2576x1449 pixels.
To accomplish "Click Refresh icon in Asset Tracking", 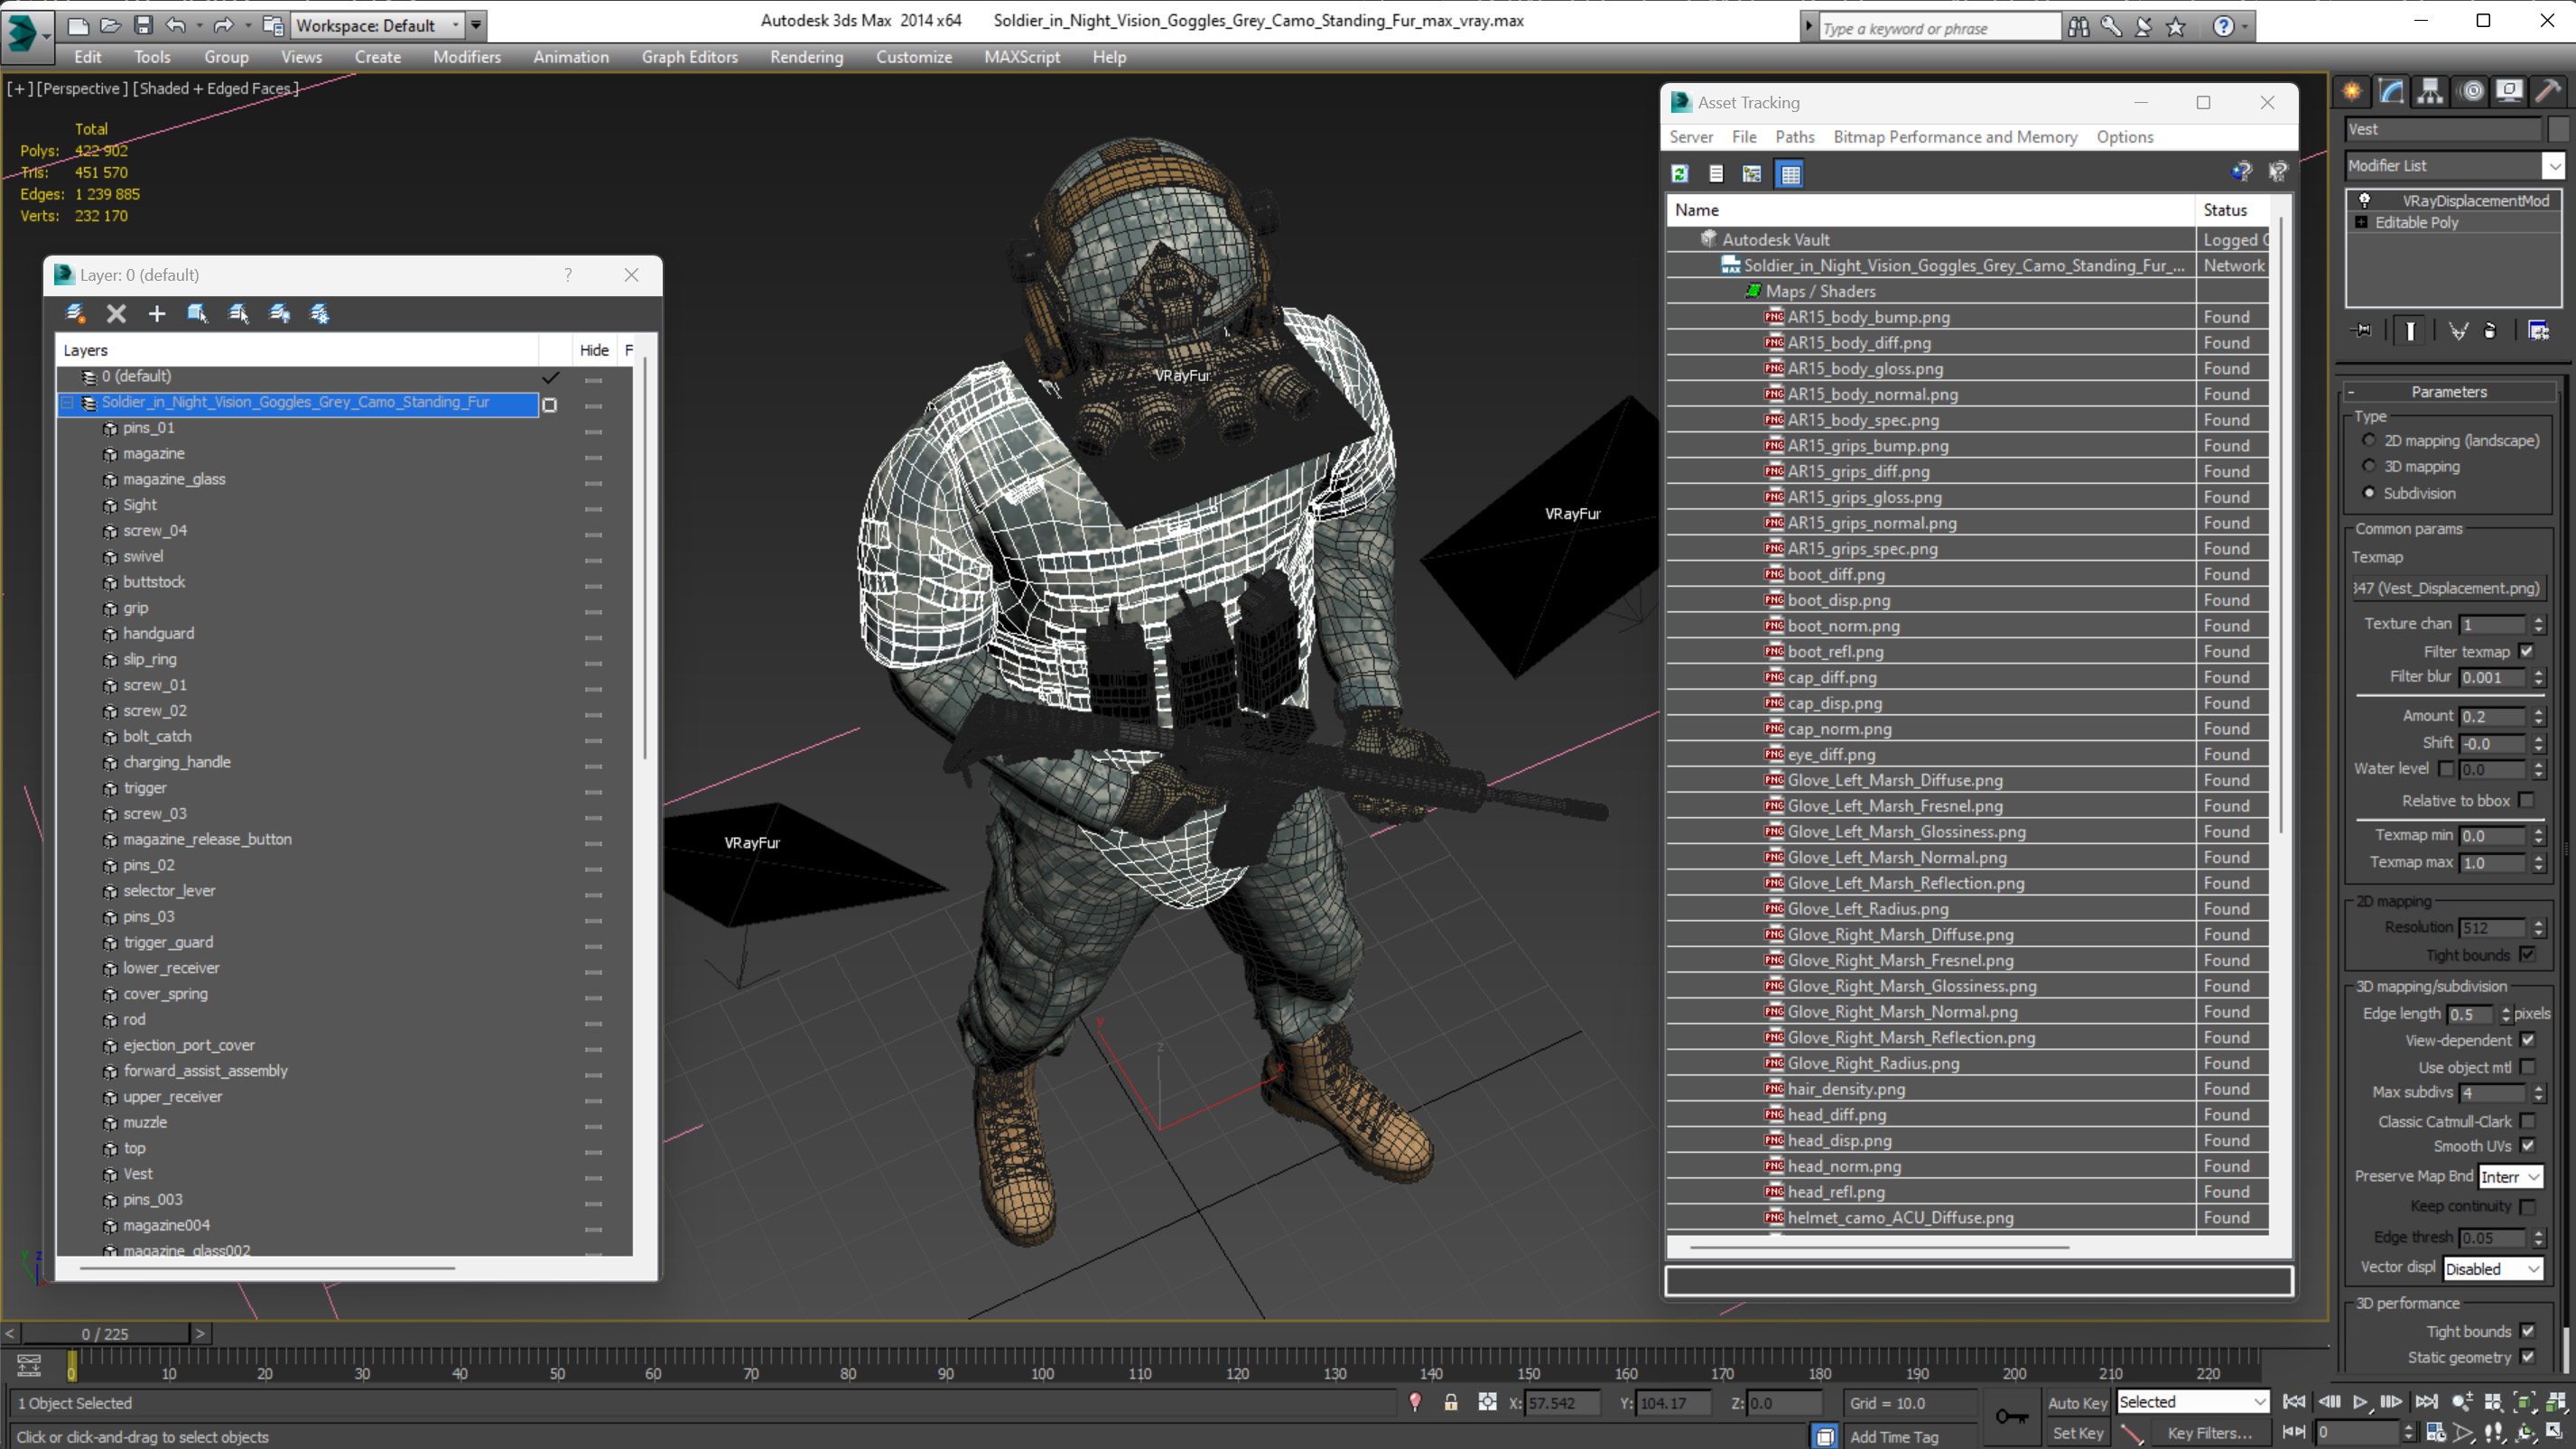I will (x=1680, y=174).
